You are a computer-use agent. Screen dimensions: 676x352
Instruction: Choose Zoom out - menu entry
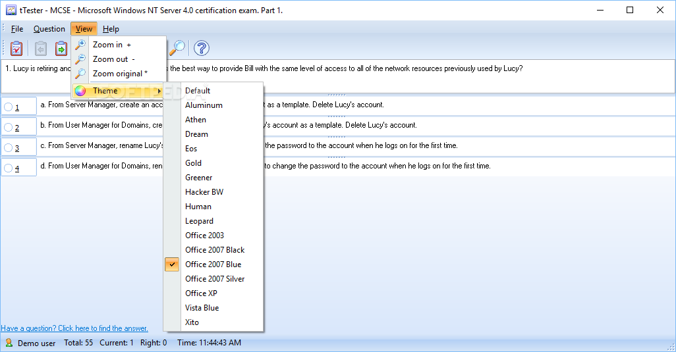[119, 59]
